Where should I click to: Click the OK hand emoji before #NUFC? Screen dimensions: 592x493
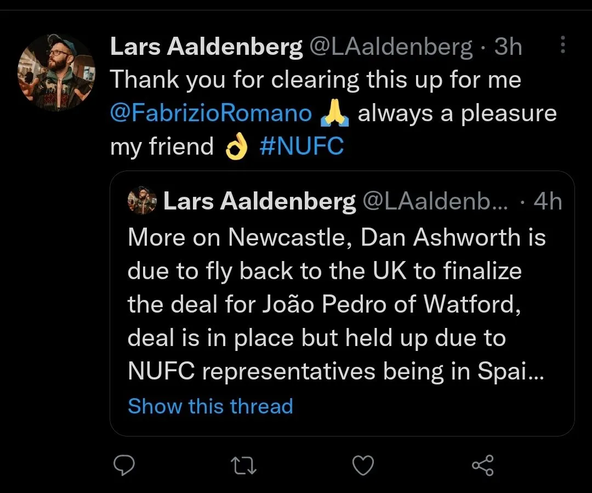click(x=237, y=146)
